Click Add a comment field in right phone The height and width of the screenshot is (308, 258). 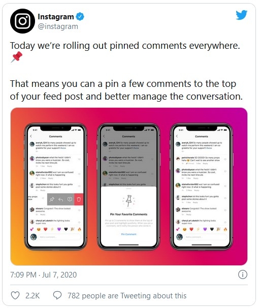[205, 237]
